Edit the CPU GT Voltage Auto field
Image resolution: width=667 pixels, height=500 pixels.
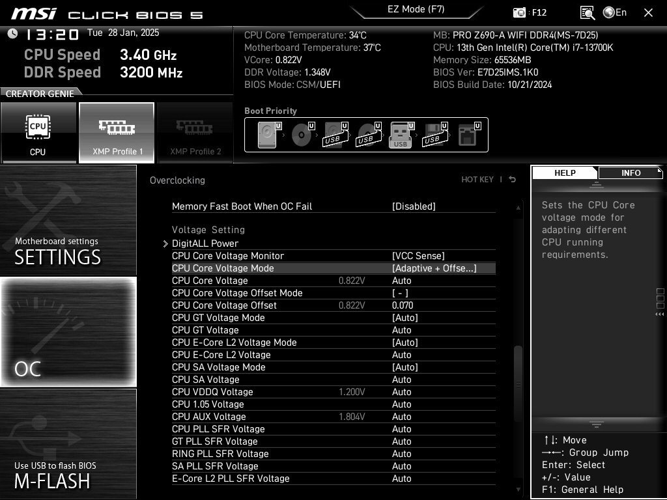(x=401, y=330)
